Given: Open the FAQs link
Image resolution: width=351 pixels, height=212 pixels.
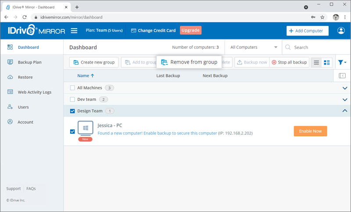Looking at the screenshot, I should (31, 188).
